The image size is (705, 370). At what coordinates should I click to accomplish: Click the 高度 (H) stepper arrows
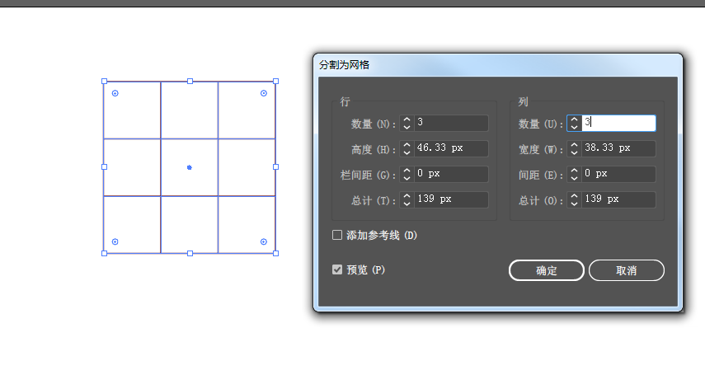click(x=407, y=148)
